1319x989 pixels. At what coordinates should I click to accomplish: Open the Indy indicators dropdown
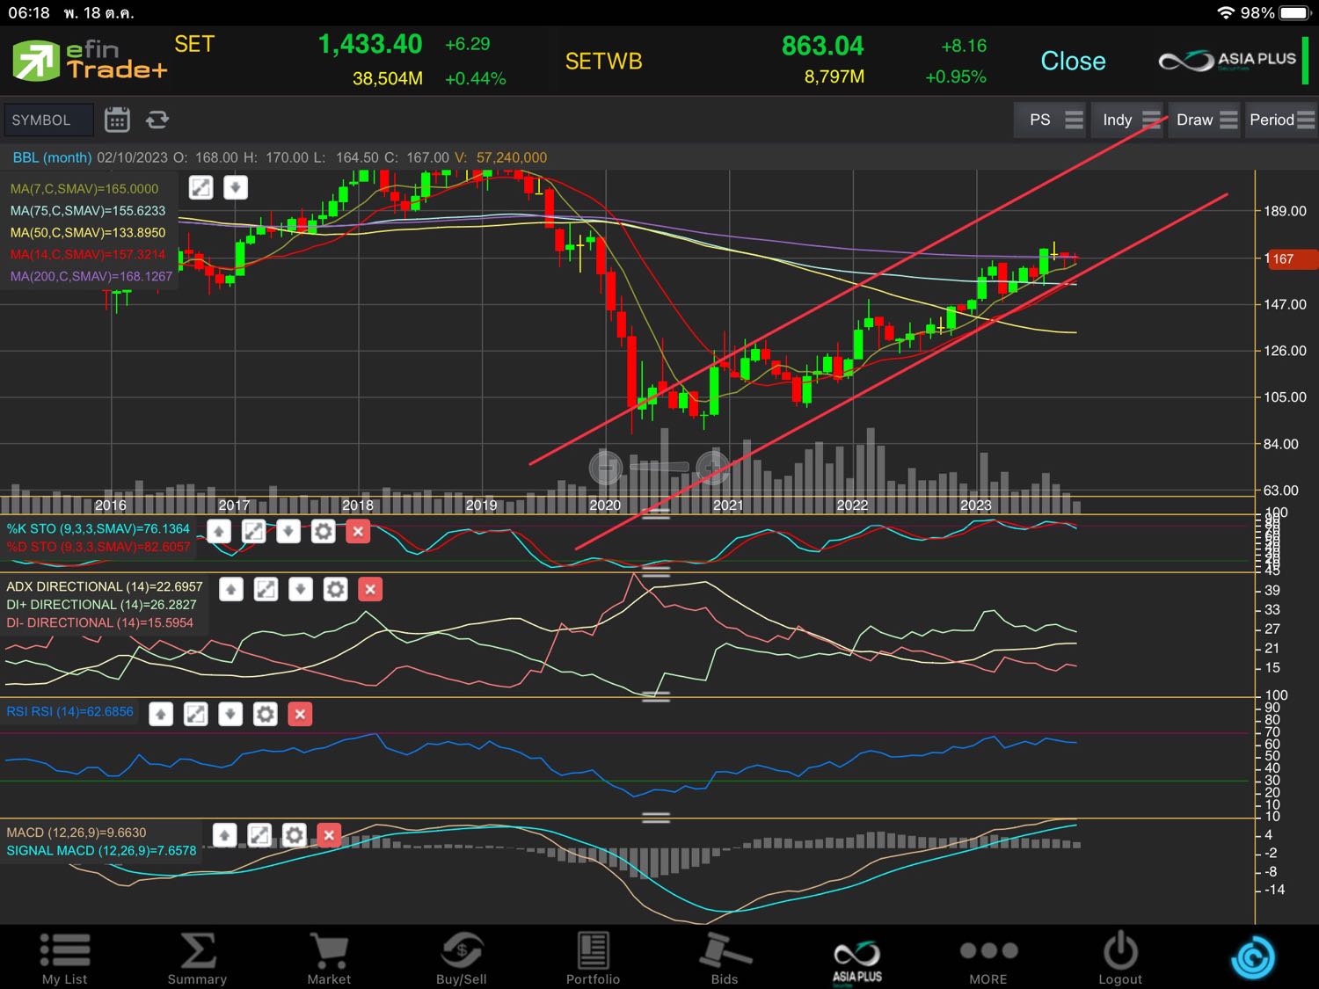pyautogui.click(x=1129, y=120)
